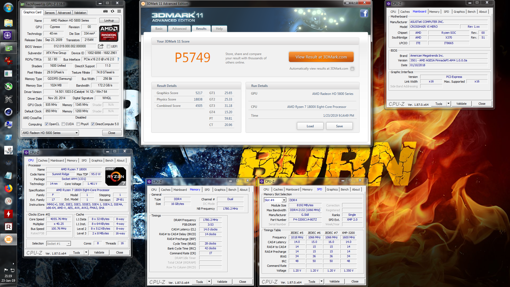Enable automatically view results at 3DMark.com
This screenshot has height=287, width=510.
pyautogui.click(x=352, y=69)
